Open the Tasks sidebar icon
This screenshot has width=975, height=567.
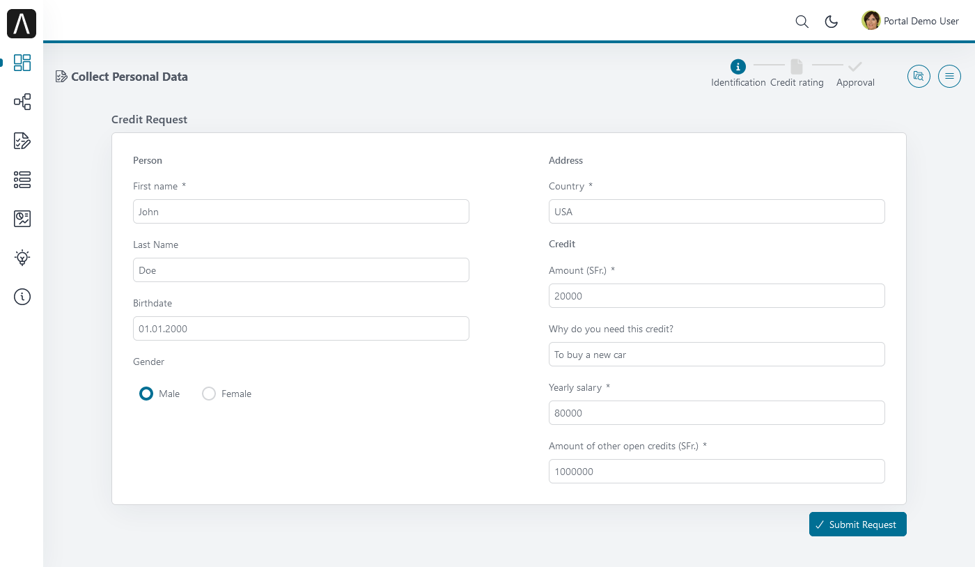coord(22,141)
